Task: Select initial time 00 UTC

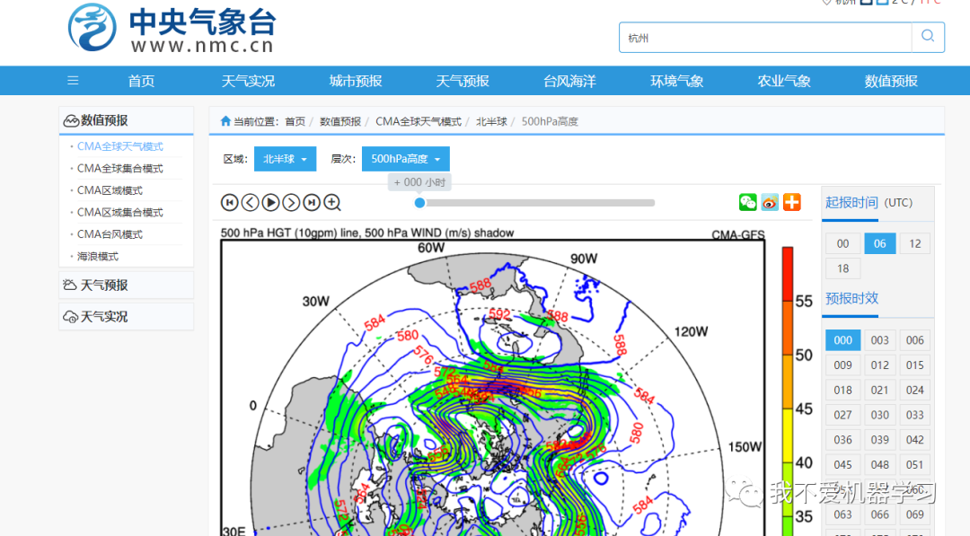Action: click(842, 242)
